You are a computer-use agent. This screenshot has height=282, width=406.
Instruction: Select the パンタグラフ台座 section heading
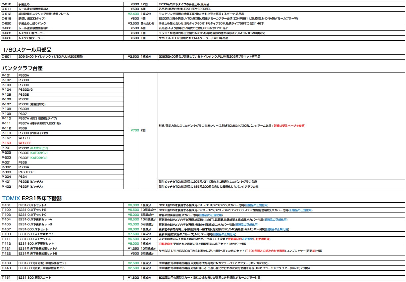[x=23, y=69]
